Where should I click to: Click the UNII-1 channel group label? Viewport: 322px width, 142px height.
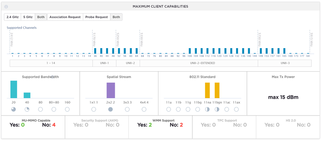pos(104,63)
